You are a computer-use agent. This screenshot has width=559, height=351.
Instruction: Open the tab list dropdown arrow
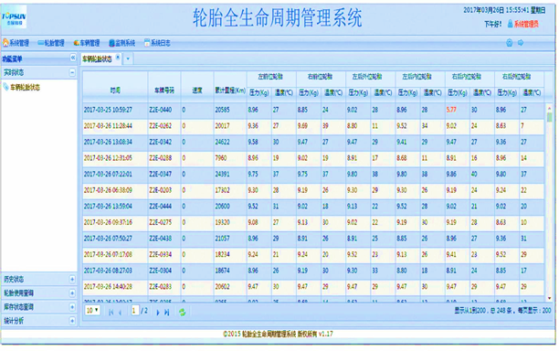coord(128,58)
